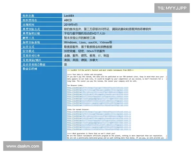The width and height of the screenshot is (193, 154).
Task: Click the '勒索信样例' label cell
Action: (41, 103)
